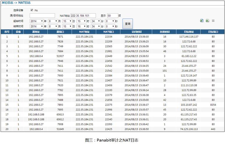Click the first Excel export icon with blue sheet
Screen dimensions: 225x145
202,21
